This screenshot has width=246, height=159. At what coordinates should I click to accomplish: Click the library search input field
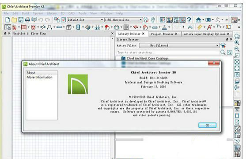168,53
